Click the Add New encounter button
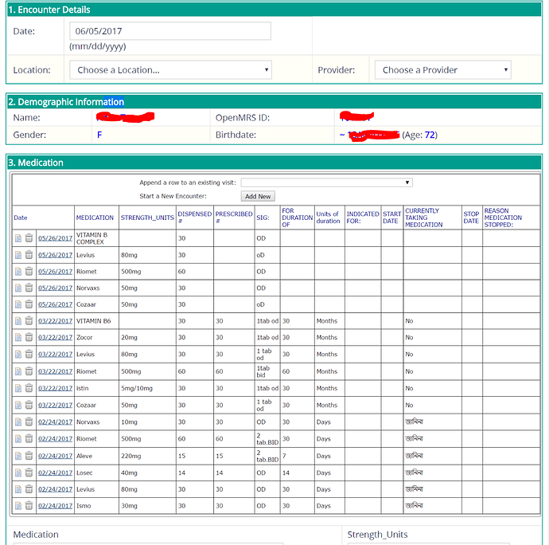Screen dimensions: 549x545 258,196
